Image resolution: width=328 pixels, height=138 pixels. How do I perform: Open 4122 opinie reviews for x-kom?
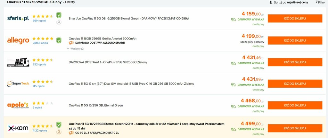coord(40,130)
